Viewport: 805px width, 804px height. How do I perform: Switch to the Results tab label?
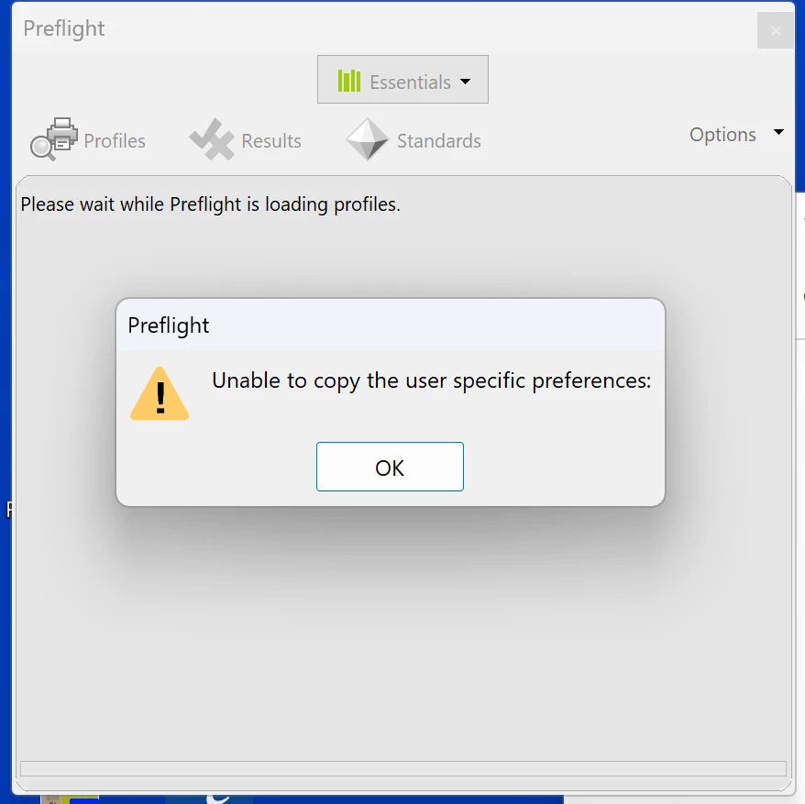coord(271,140)
